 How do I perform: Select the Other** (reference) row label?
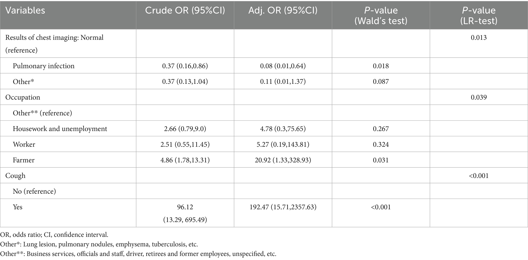coord(42,113)
